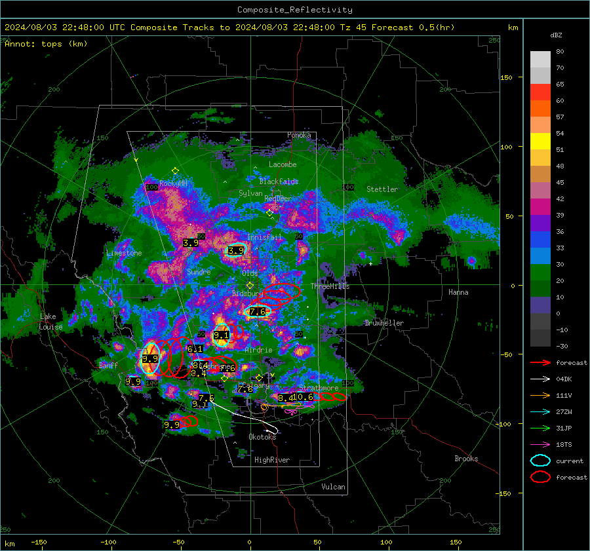Click the bright yellow 51-54 dBZ swatch
Viewport: 590px width, 551px height.
(x=540, y=142)
